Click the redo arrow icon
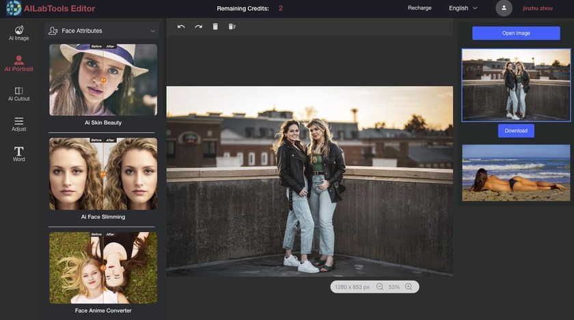This screenshot has height=320, width=574. [x=198, y=27]
